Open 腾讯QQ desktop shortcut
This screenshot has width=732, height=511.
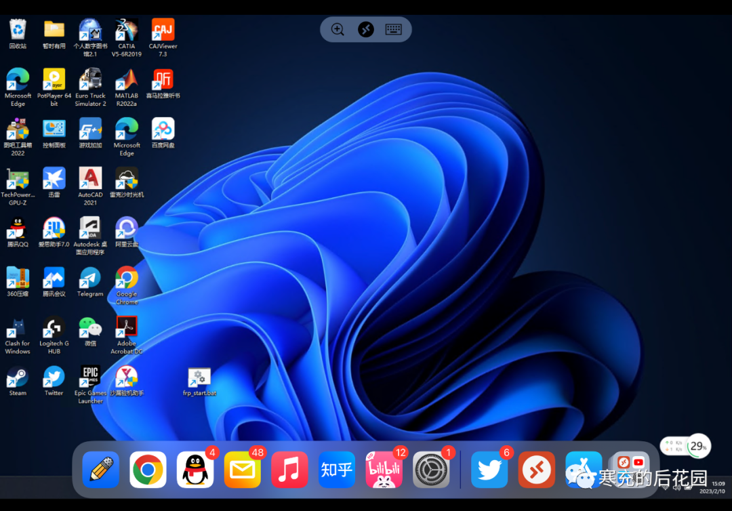(18, 232)
